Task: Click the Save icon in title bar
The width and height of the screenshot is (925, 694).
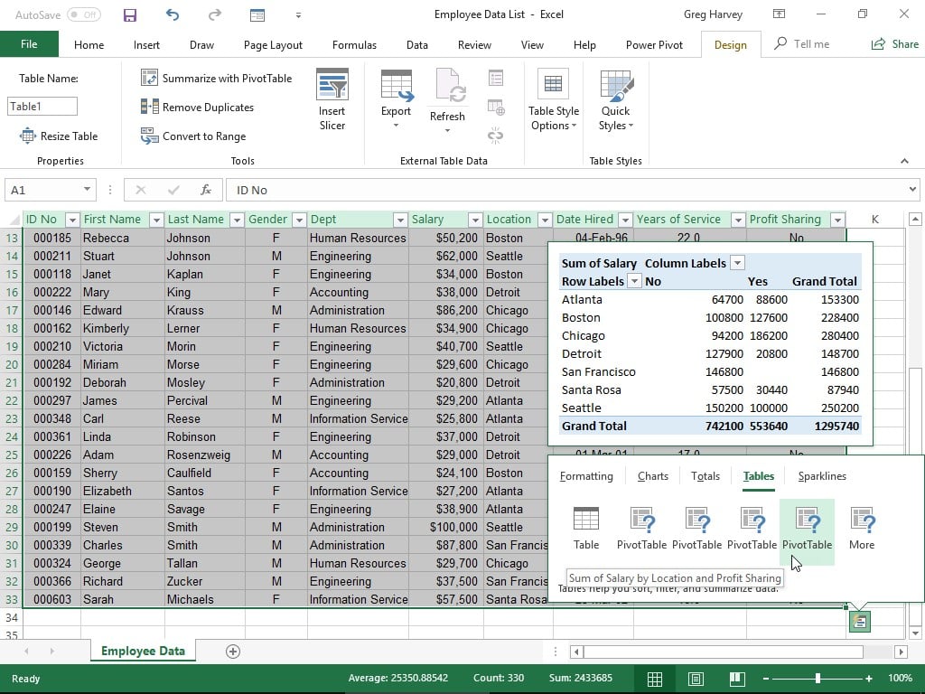Action: (130, 15)
